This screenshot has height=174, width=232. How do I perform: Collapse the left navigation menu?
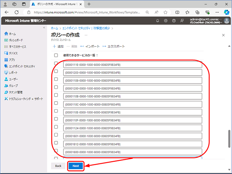pyautogui.click(x=44, y=28)
